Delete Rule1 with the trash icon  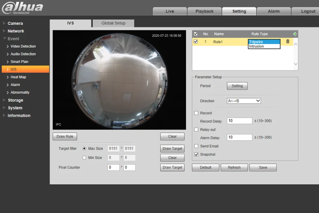coord(288,41)
